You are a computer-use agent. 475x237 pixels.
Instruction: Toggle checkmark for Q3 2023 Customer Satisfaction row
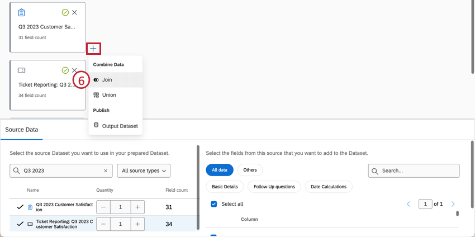tap(20, 207)
